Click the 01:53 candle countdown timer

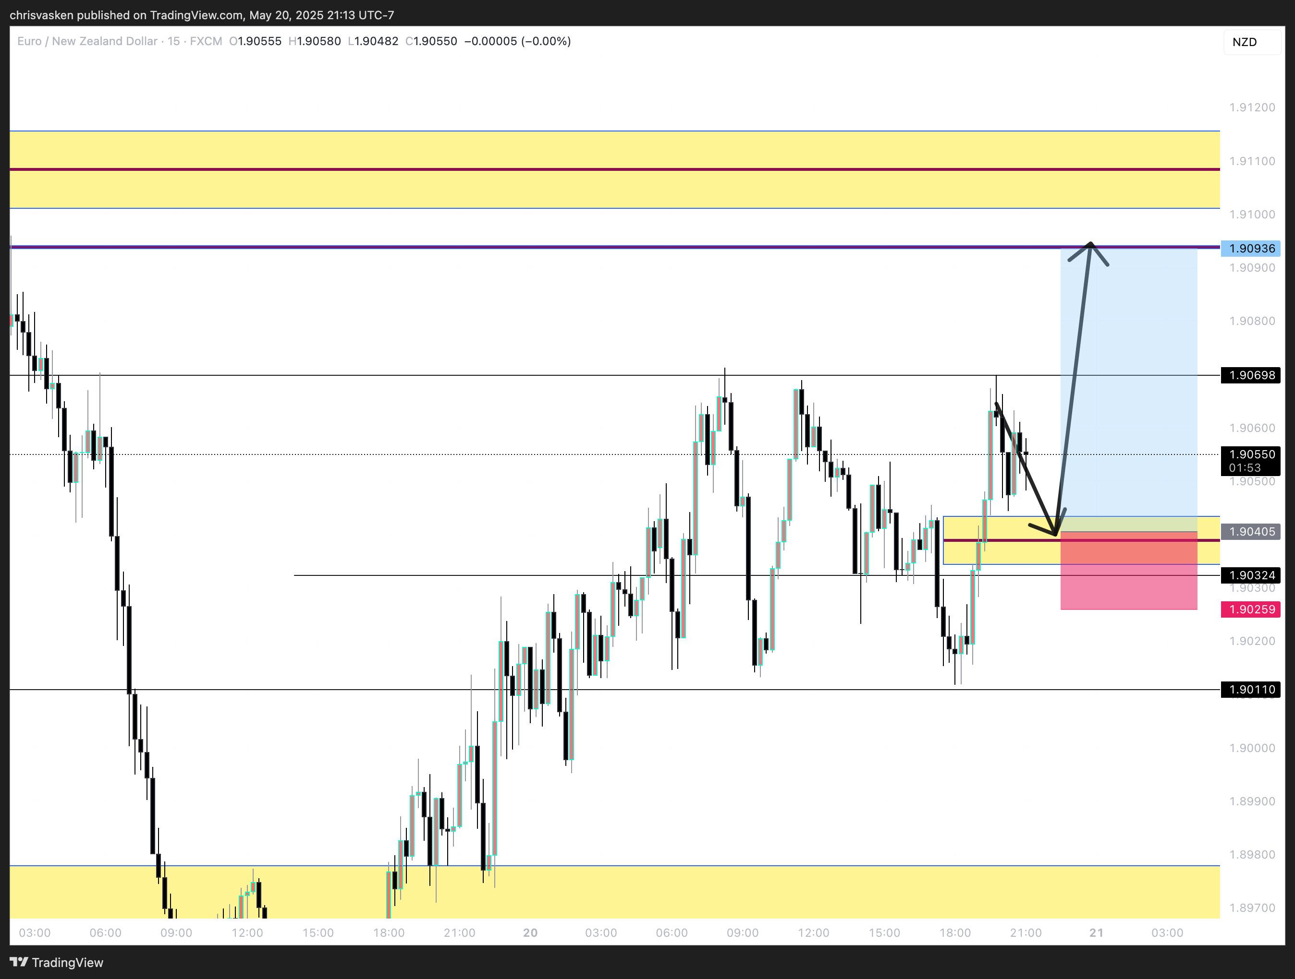click(1245, 468)
